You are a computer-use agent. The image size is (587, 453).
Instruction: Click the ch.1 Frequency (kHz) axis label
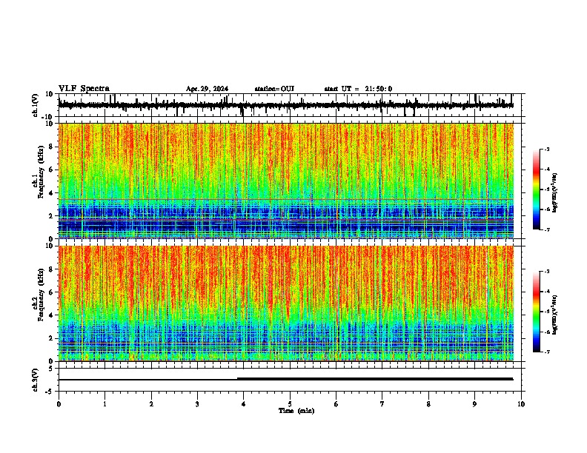[x=39, y=172]
